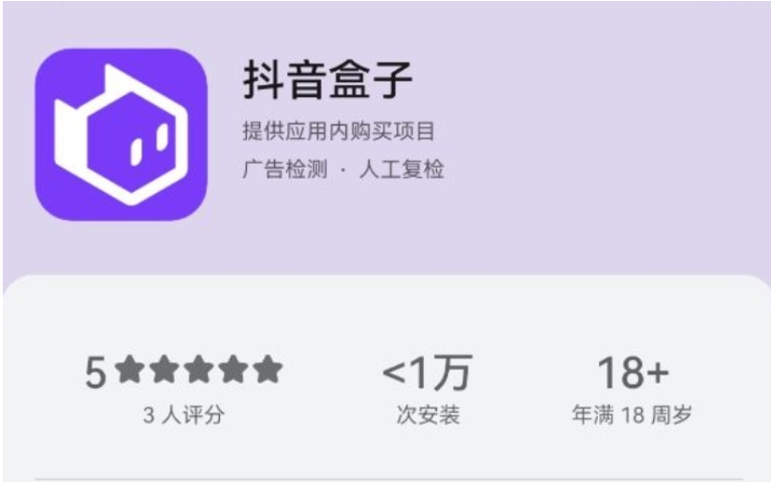Open the 抖音盒子 app title
The image size is (771, 482).
[327, 80]
